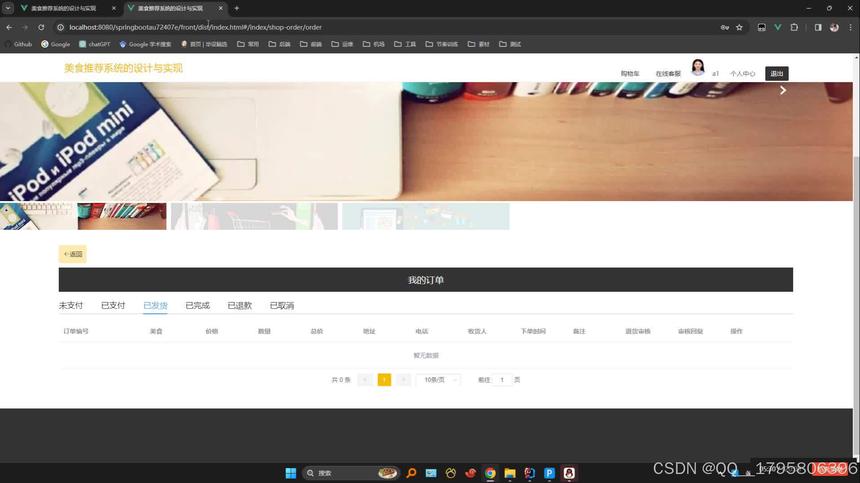
Task: Open the 后端 bookmarks folder
Action: [x=280, y=44]
